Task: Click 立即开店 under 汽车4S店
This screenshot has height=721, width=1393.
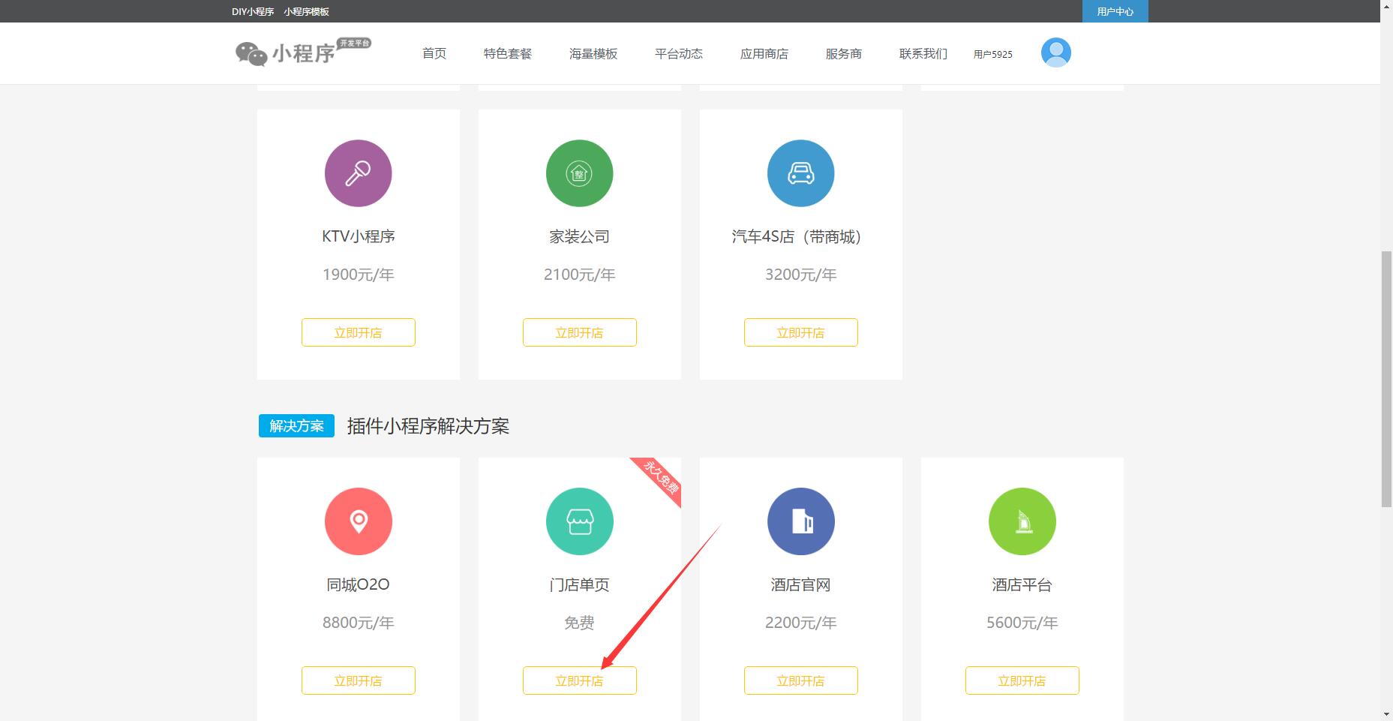Action: tap(800, 332)
